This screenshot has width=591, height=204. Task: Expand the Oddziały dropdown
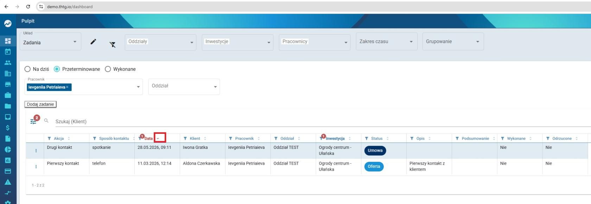[160, 42]
